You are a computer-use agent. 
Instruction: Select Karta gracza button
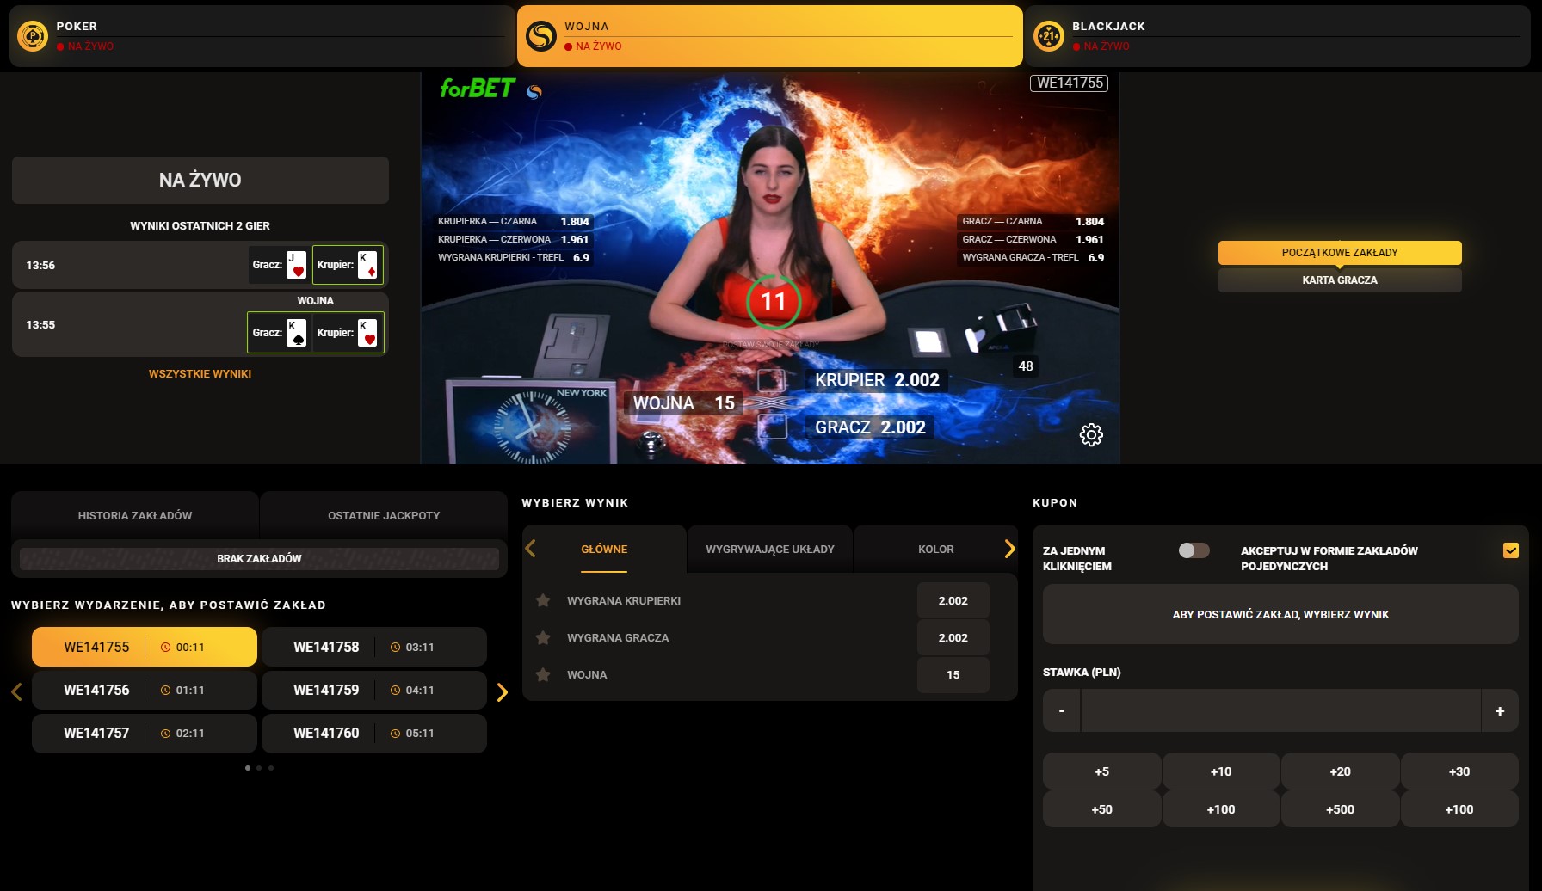[x=1340, y=280]
